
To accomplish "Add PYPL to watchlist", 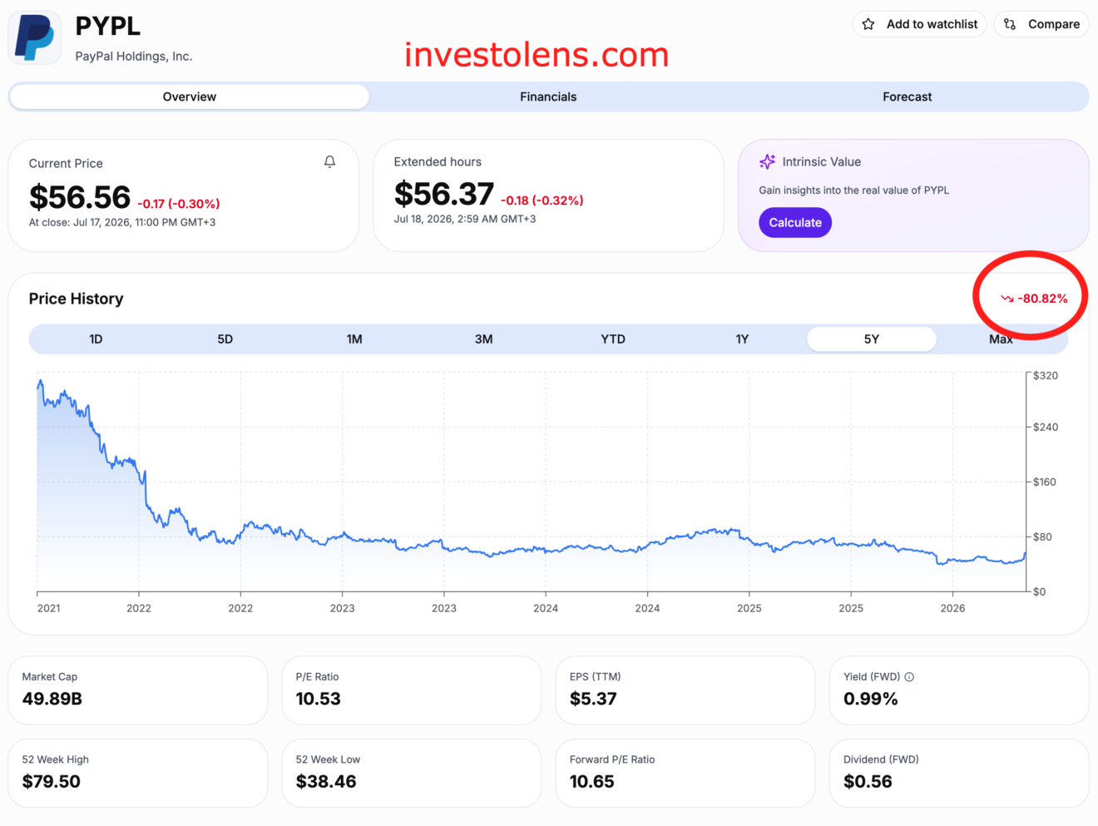I will 919,24.
